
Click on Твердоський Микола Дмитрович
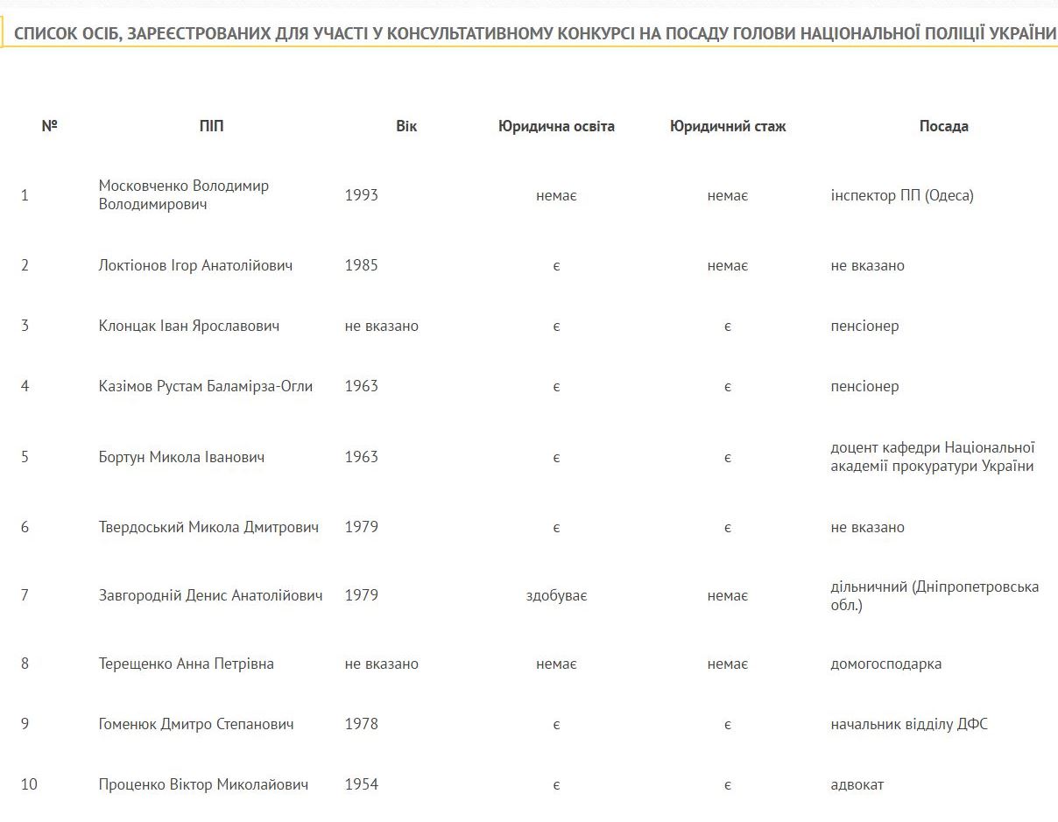coord(208,527)
